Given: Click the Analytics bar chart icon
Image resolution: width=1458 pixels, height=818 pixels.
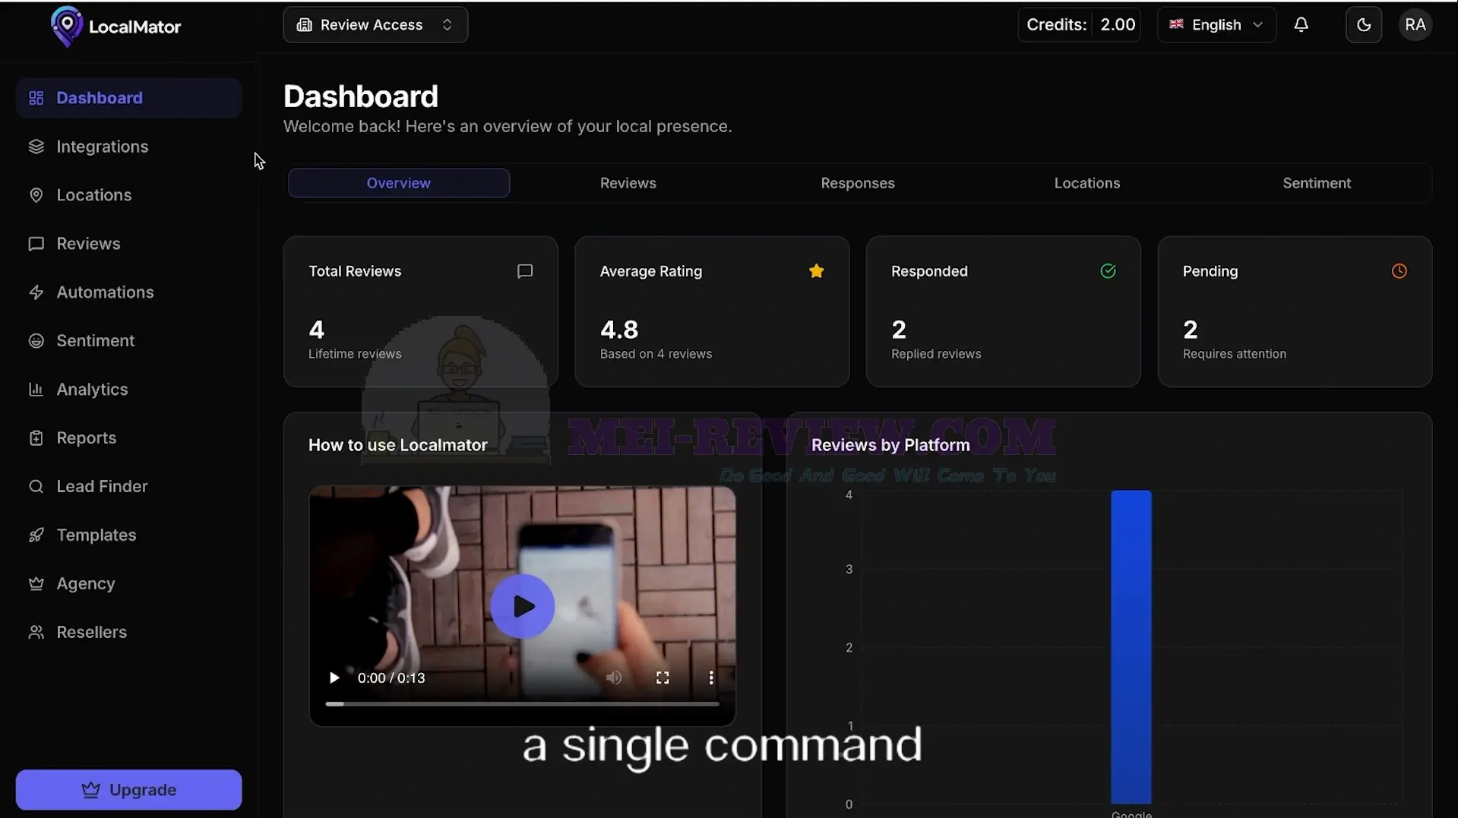Looking at the screenshot, I should [x=36, y=390].
